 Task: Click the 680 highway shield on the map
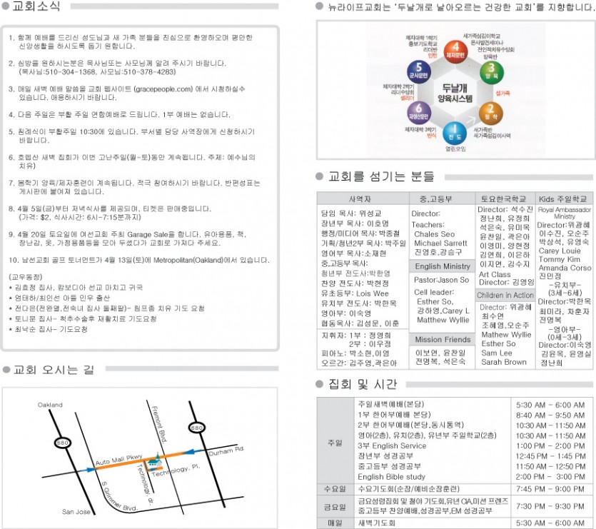point(196,428)
